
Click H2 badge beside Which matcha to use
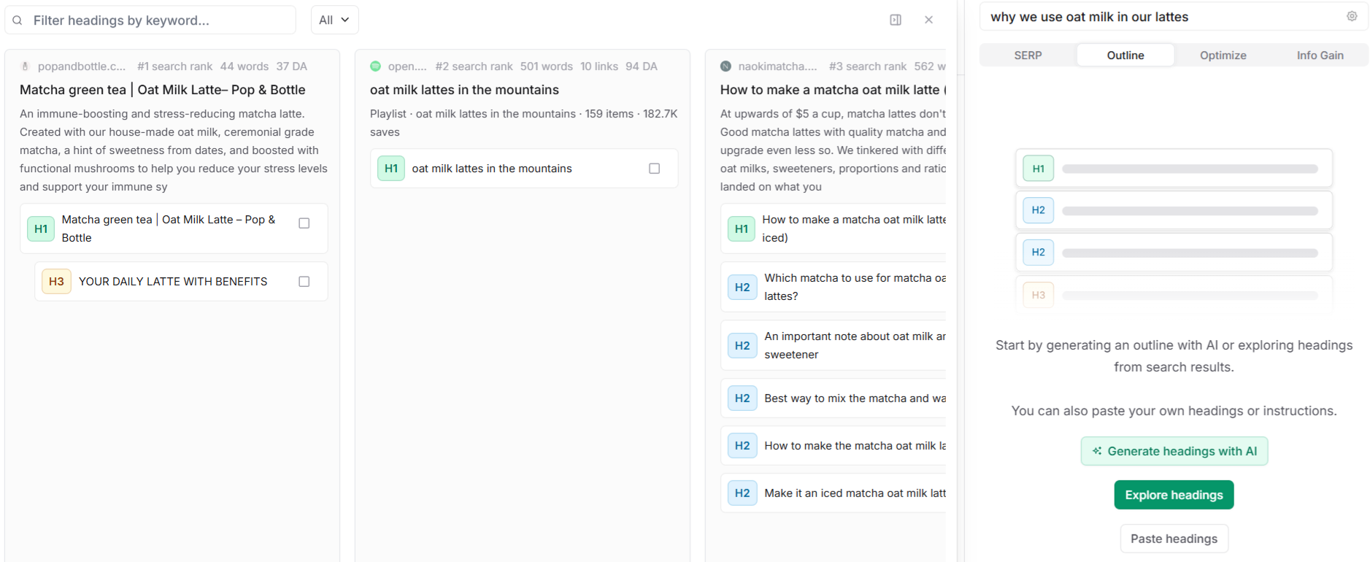tap(742, 287)
